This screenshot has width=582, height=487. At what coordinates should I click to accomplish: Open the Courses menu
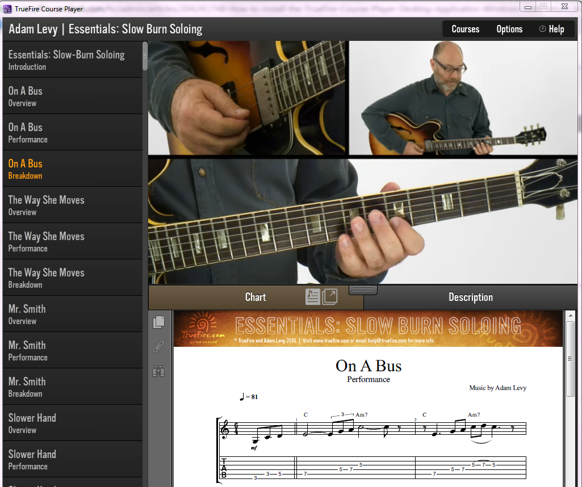pyautogui.click(x=465, y=29)
